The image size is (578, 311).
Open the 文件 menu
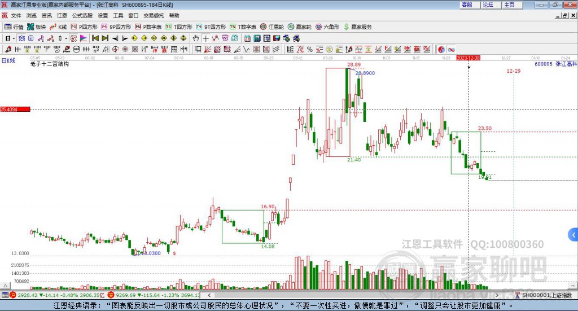(16, 15)
